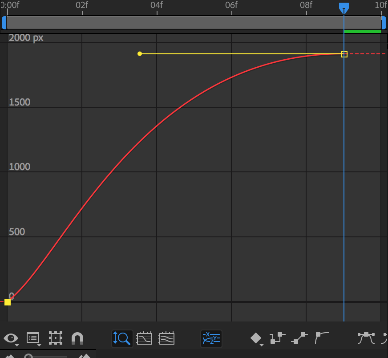388x358 pixels.
Task: Click the 1500 value label
Action: point(20,102)
